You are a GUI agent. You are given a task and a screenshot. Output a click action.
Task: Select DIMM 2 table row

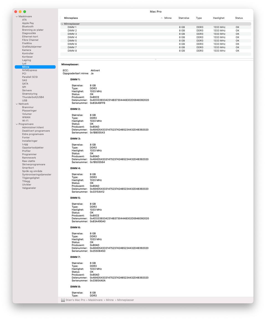click(156, 31)
